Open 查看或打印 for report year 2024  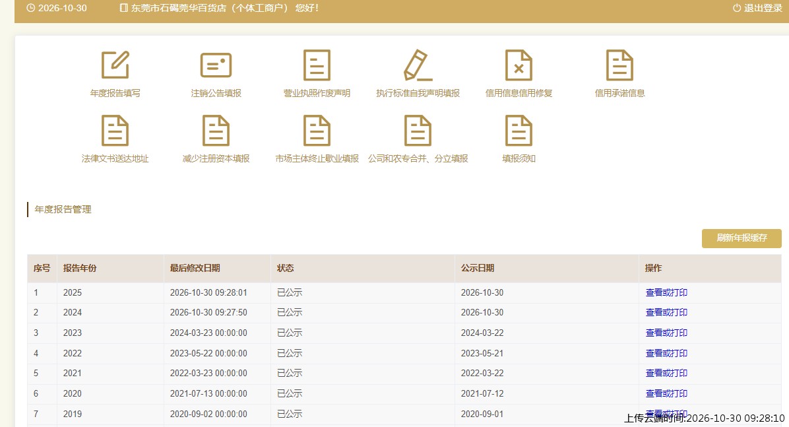666,313
